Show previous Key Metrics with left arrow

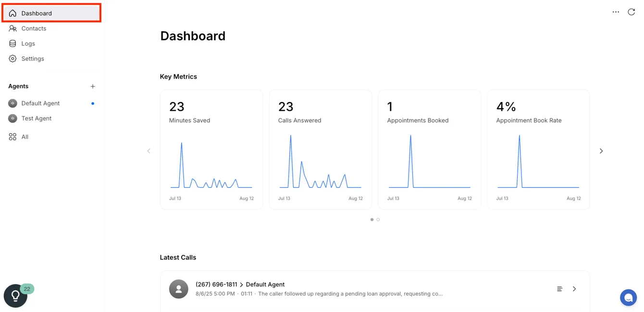[x=149, y=151]
